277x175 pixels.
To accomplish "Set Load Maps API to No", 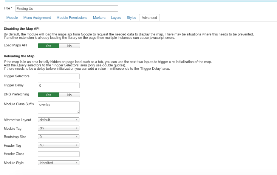I will tap(70, 46).
